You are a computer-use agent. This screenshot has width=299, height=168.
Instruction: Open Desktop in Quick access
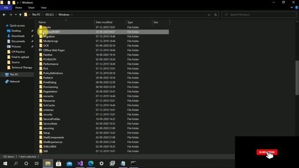click(16, 31)
